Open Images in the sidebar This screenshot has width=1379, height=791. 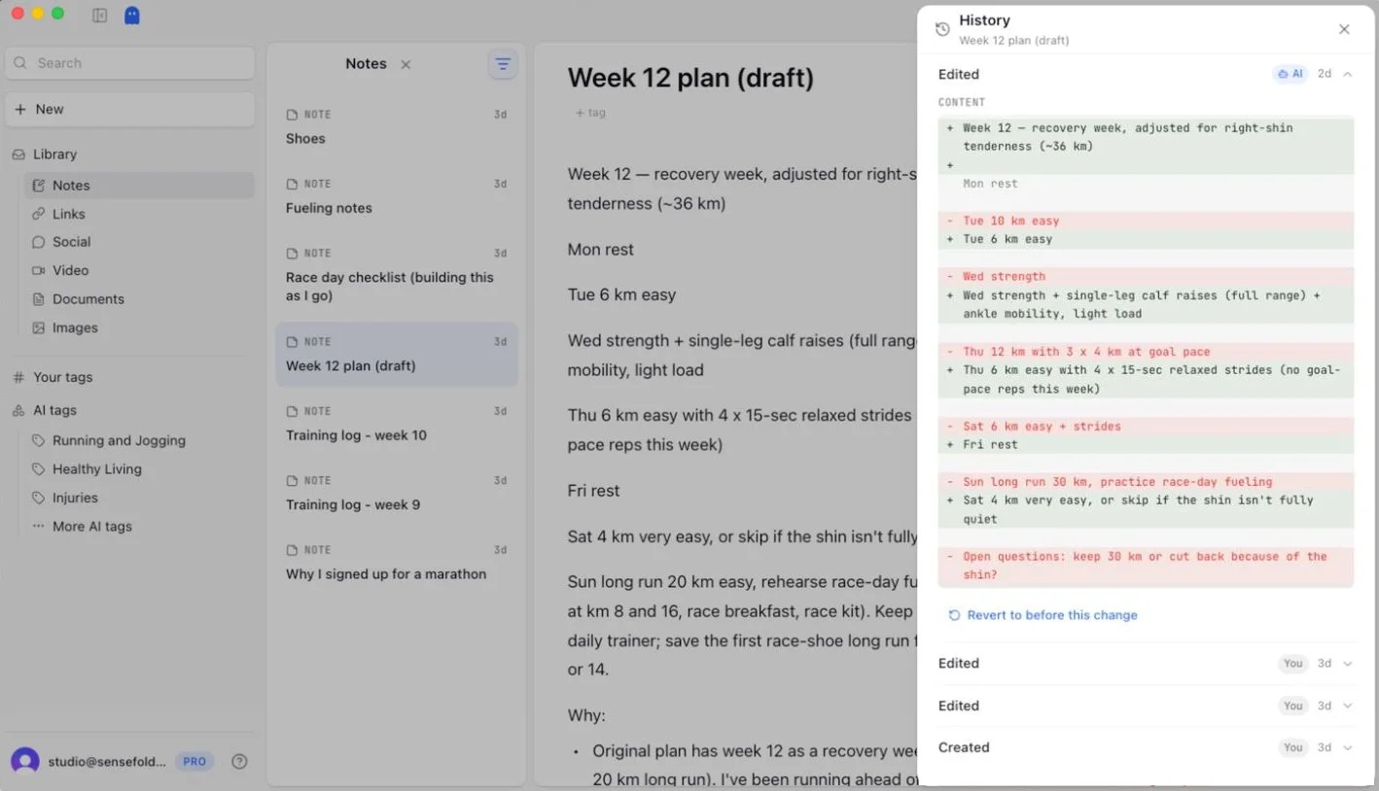pyautogui.click(x=140, y=327)
